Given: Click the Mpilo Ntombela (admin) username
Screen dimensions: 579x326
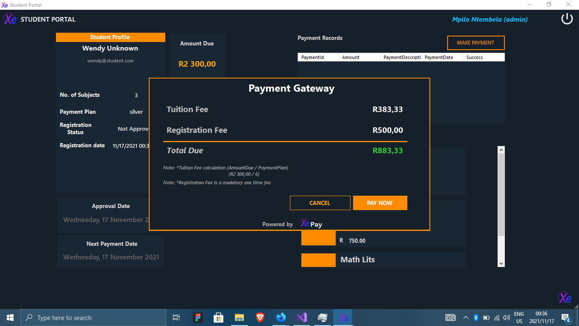Looking at the screenshot, I should [490, 19].
